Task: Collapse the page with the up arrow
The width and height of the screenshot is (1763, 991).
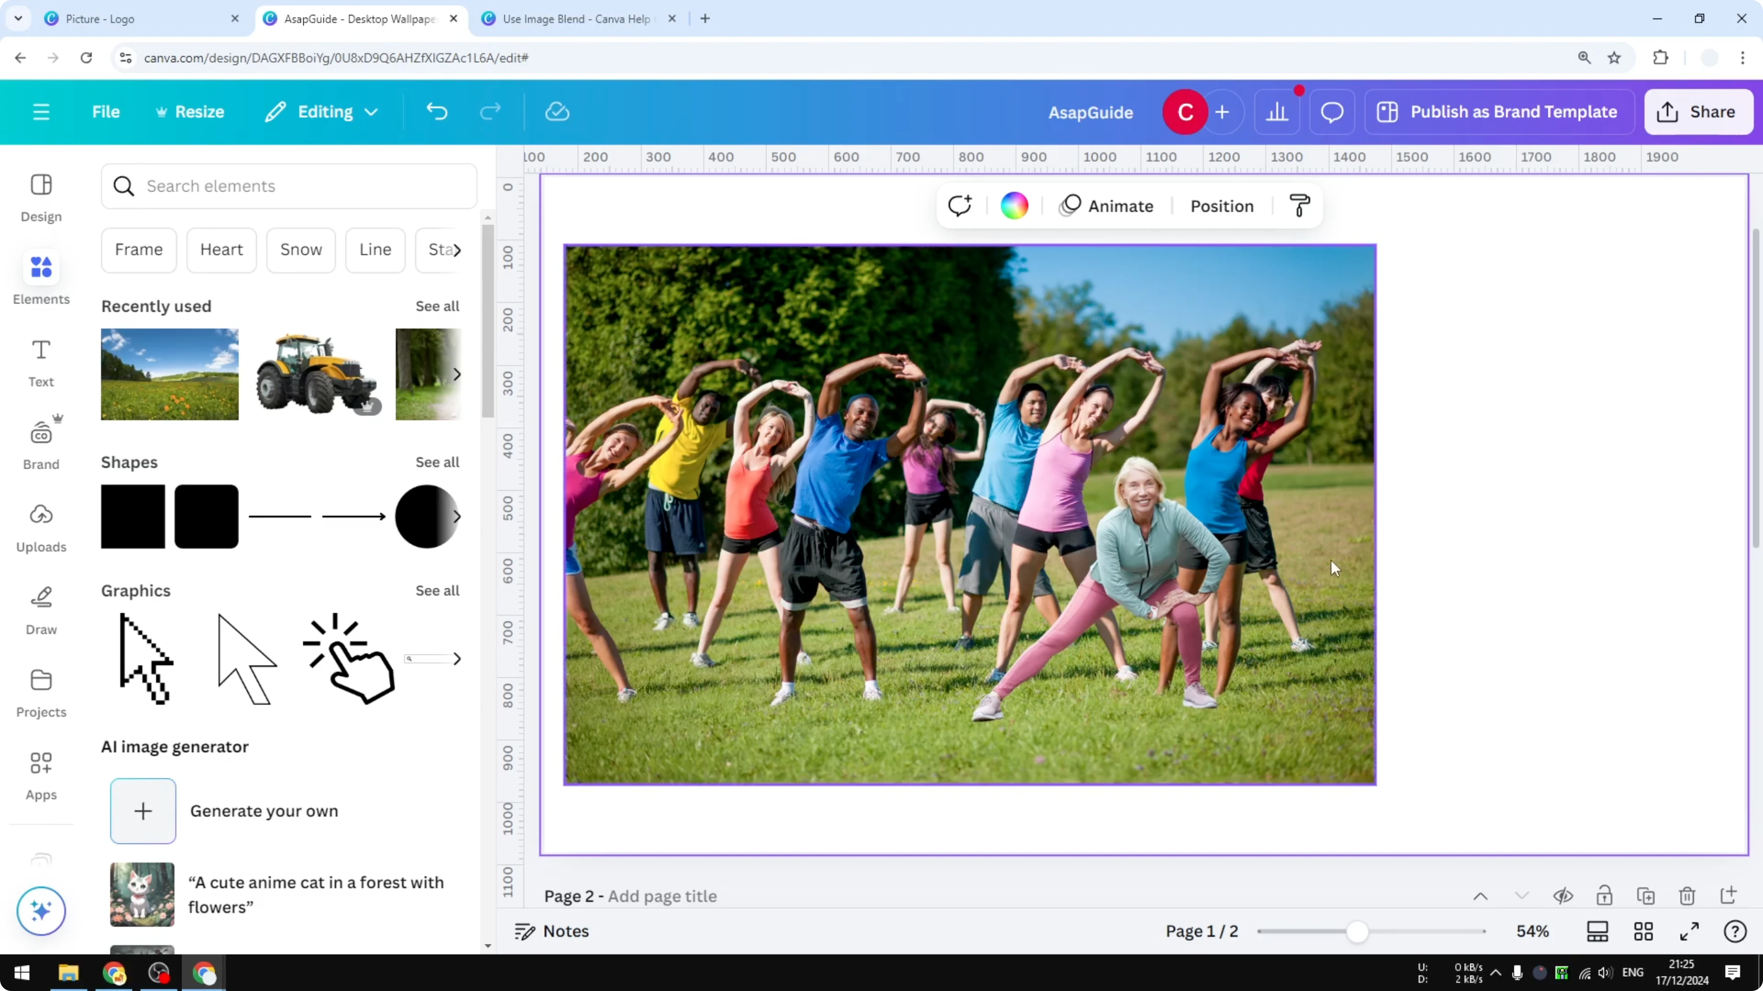Action: [1480, 896]
